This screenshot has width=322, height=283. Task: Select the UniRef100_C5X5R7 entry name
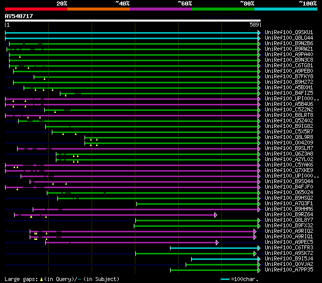tap(289, 132)
